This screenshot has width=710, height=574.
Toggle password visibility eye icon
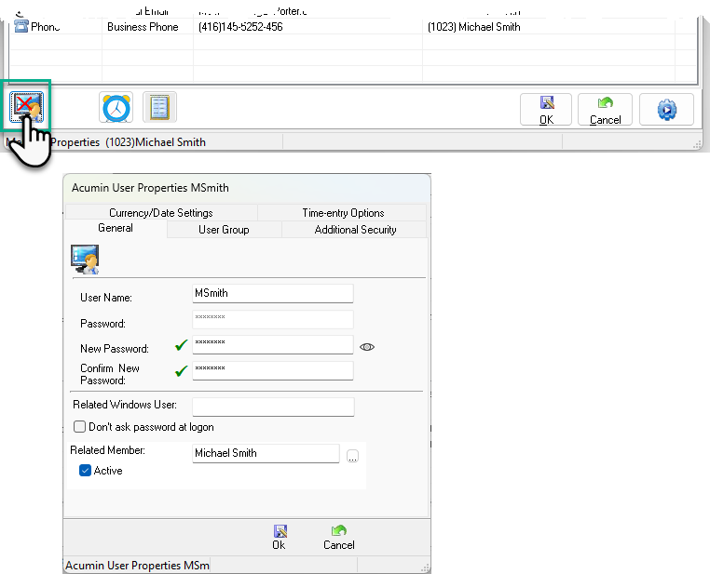pos(367,347)
